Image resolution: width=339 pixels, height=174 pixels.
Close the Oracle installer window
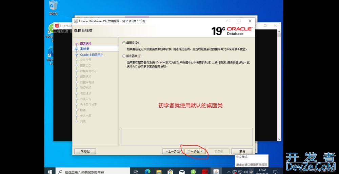pyautogui.click(x=250, y=21)
